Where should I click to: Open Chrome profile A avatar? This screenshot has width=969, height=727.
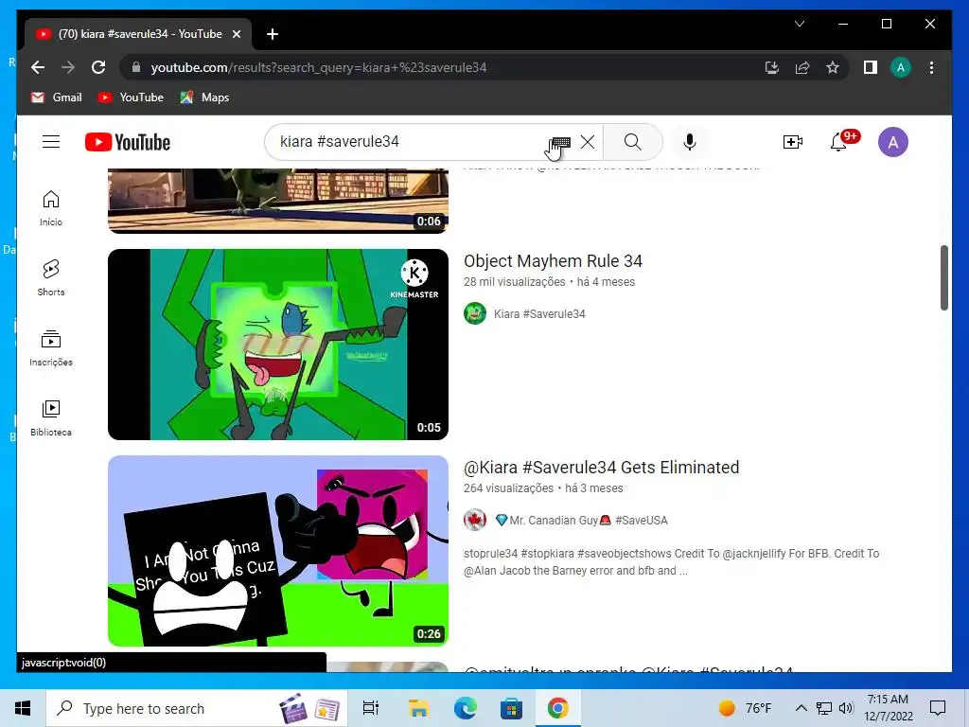click(901, 67)
